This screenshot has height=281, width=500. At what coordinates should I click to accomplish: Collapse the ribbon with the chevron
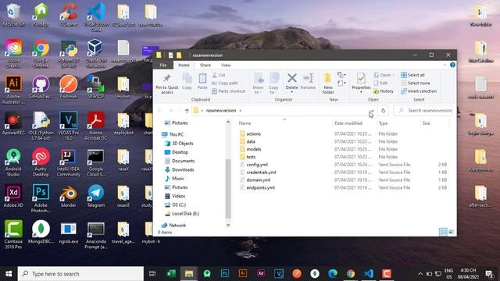pos(445,65)
